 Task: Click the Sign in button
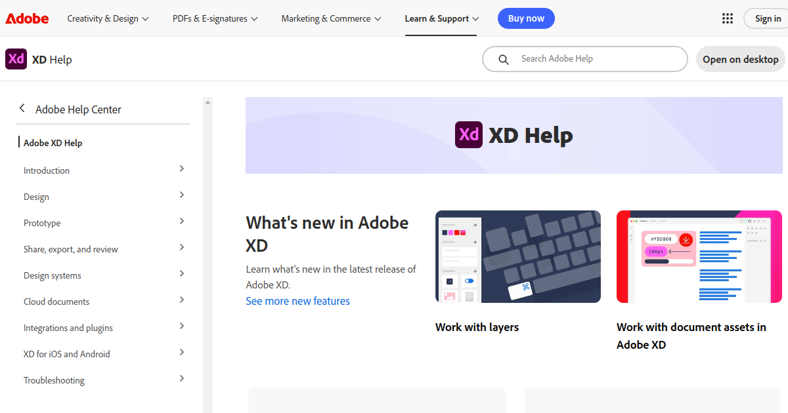(x=767, y=18)
